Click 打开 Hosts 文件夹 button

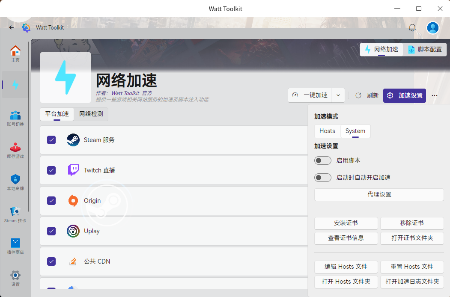(346, 282)
